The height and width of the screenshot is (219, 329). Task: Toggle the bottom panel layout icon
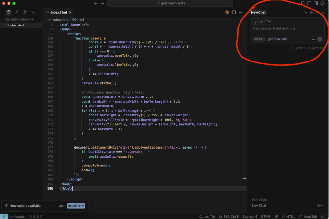(309, 3)
